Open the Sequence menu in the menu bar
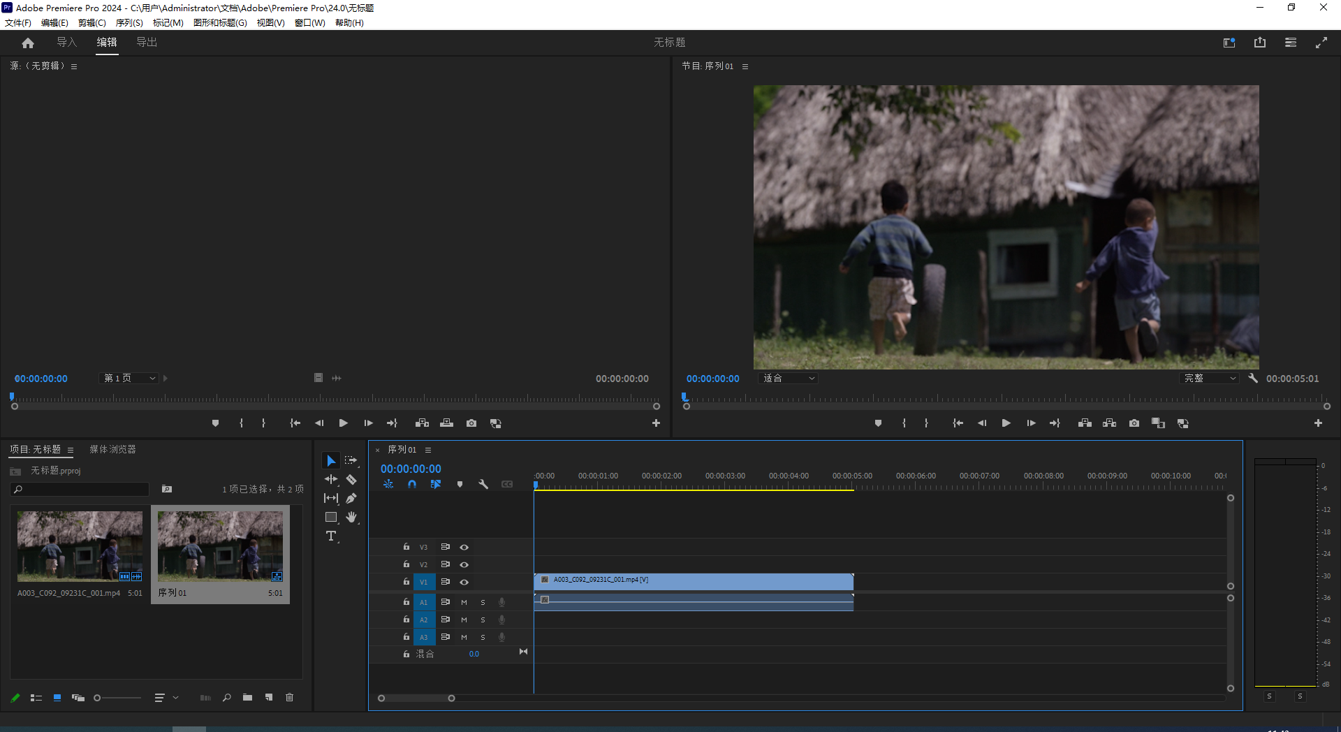Image resolution: width=1341 pixels, height=732 pixels. [x=129, y=23]
